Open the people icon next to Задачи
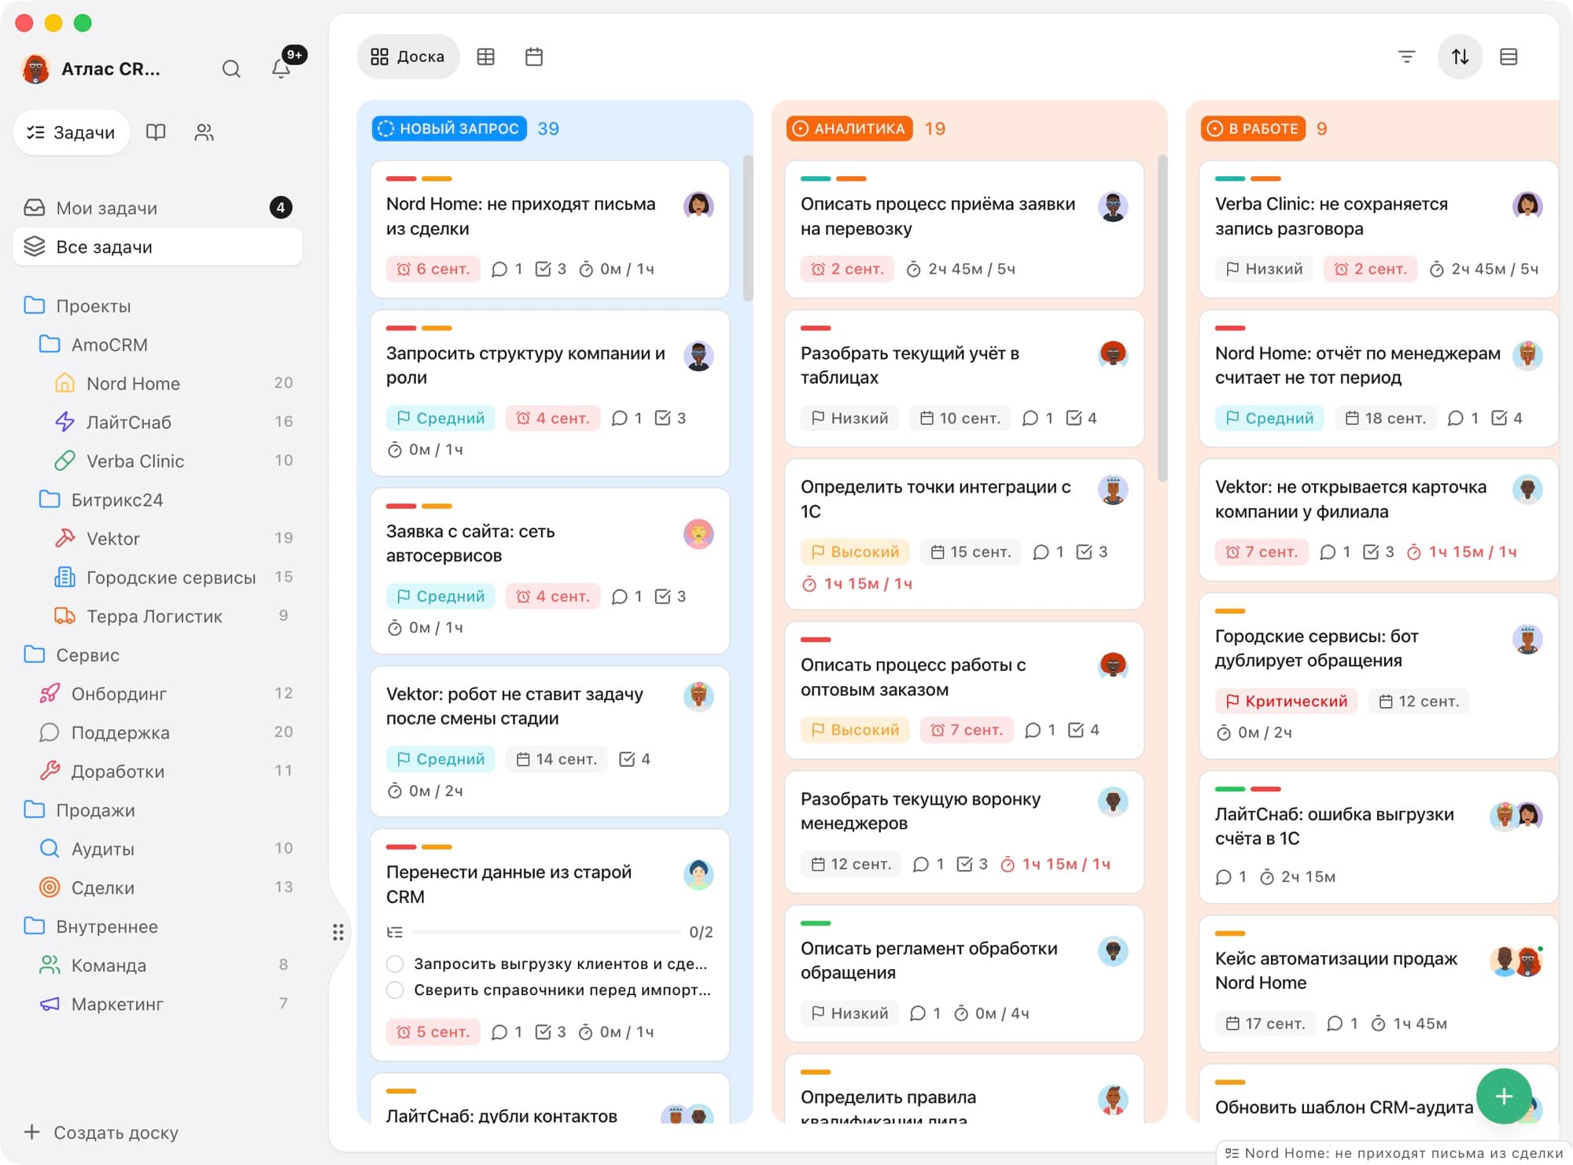Screen dimensions: 1573x1165 204,132
